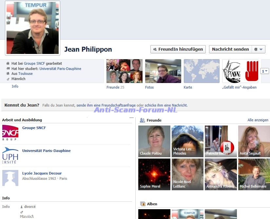Click the Freunde section people icon
This screenshot has height=219, width=270.
click(x=142, y=120)
